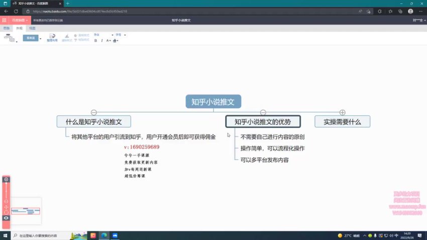This screenshot has width=427, height=240.
Task: Click the 整理布局 layout arrange icon
Action: 52,37
